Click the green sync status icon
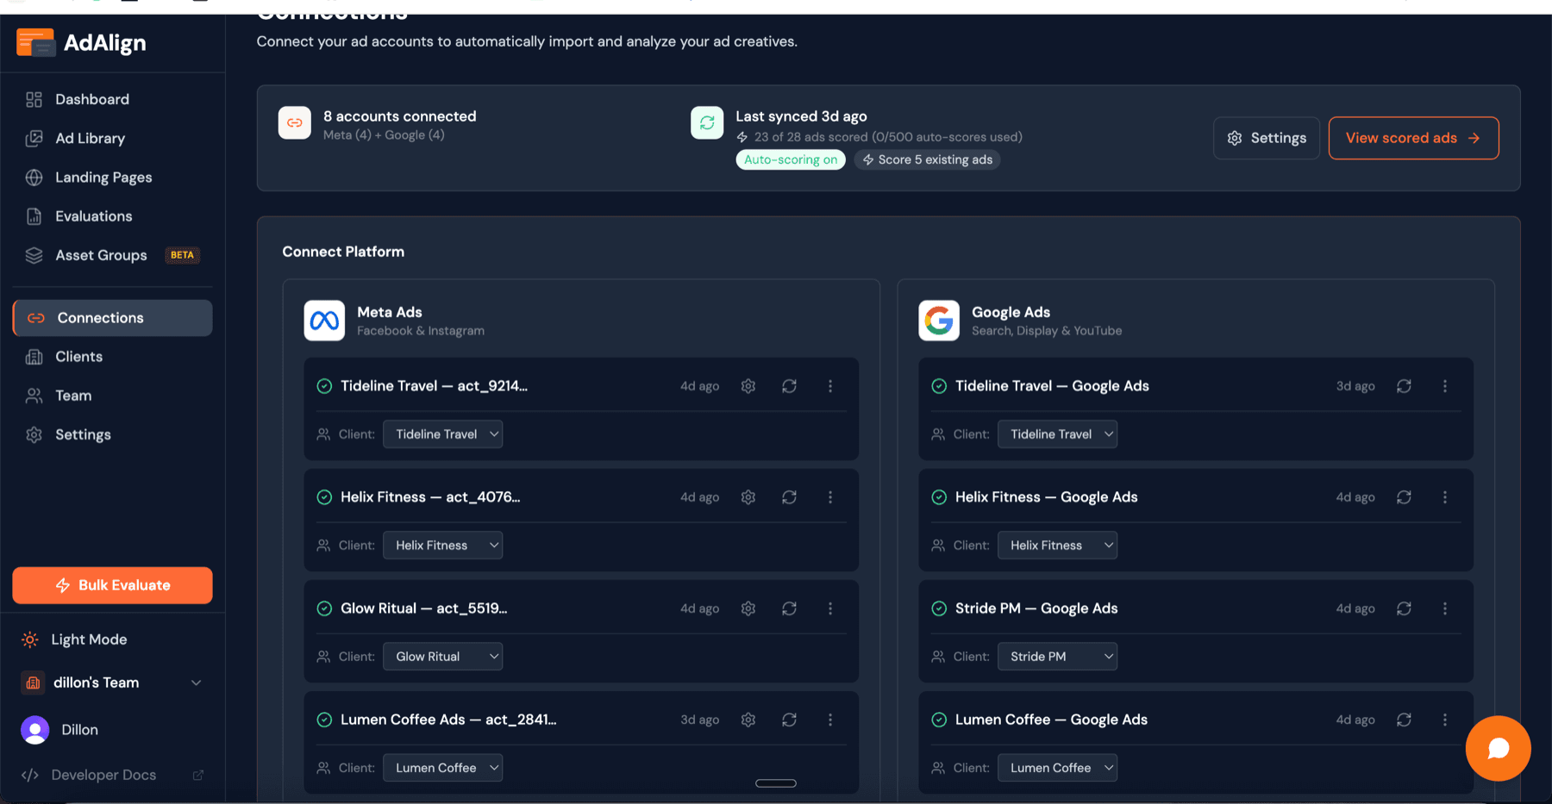 [x=707, y=122]
